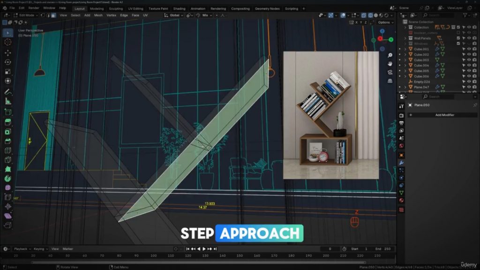Hide Cube.004 with its eye icon
This screenshot has height=270, width=480.
(469, 65)
